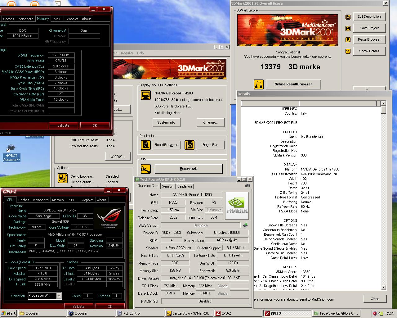Viewport: 397px width, 318px height.
Task: Click the Batch Run button
Action: tap(210, 145)
